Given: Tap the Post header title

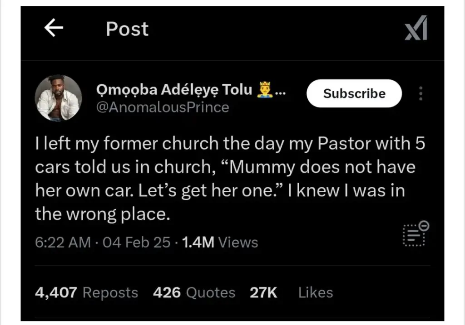Looking at the screenshot, I should pyautogui.click(x=127, y=29).
